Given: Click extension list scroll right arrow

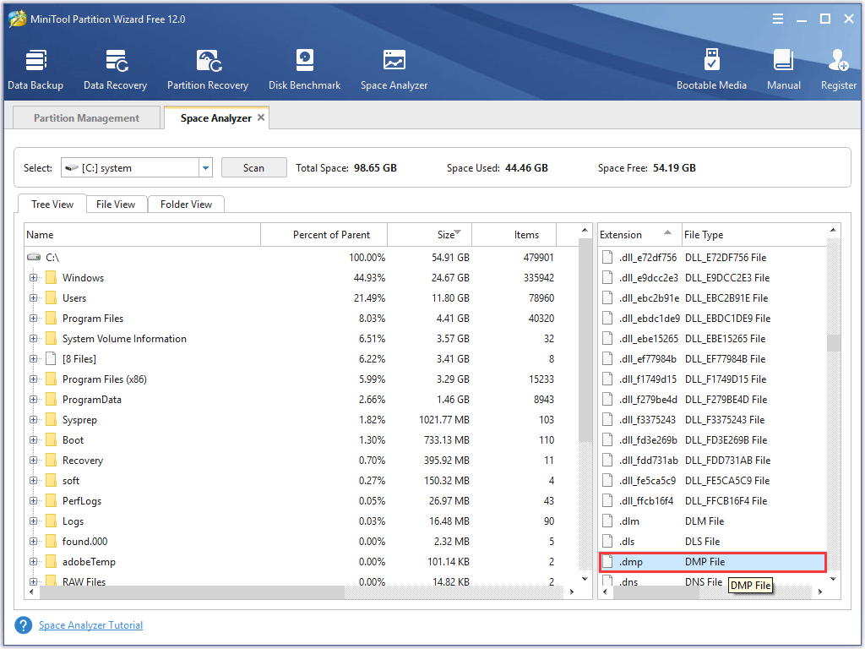Looking at the screenshot, I should (820, 592).
